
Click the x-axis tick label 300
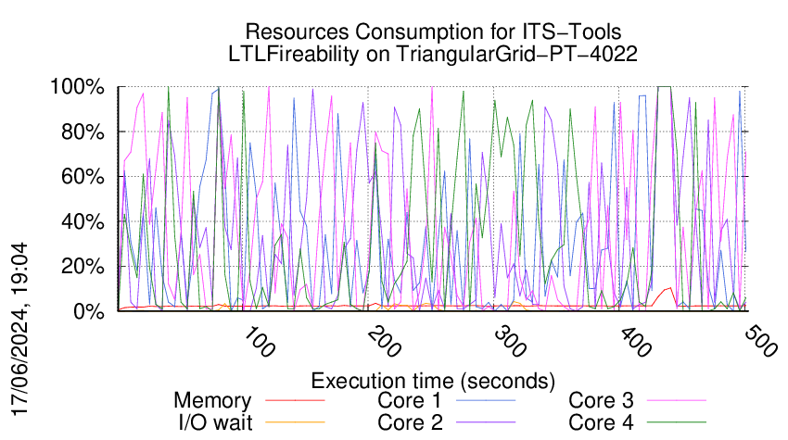tap(511, 342)
